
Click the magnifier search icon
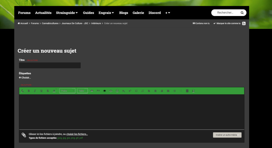tap(242, 13)
